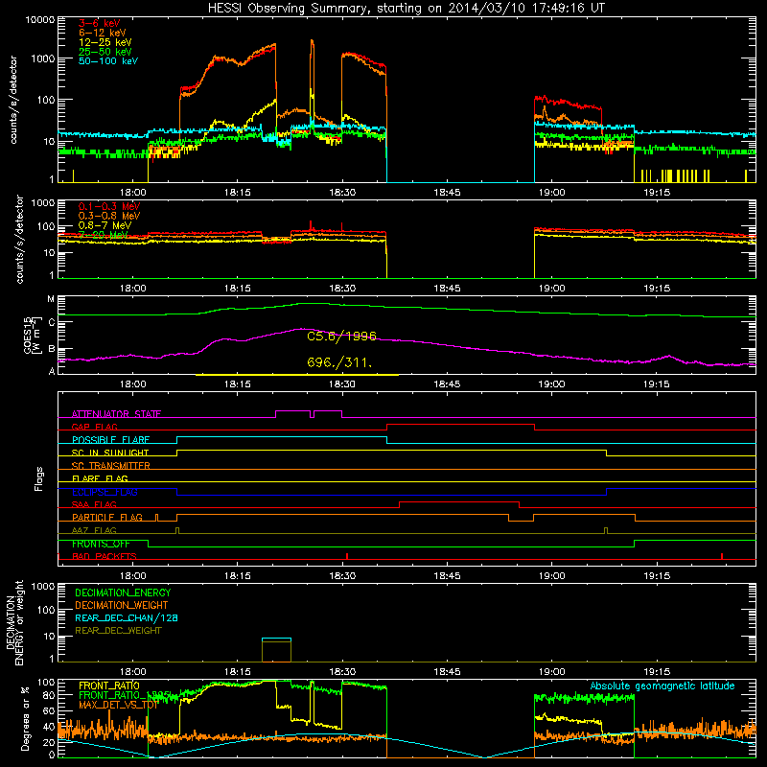Click the Absolute geomagnetic latitude label
767x767 pixels.
tap(662, 686)
